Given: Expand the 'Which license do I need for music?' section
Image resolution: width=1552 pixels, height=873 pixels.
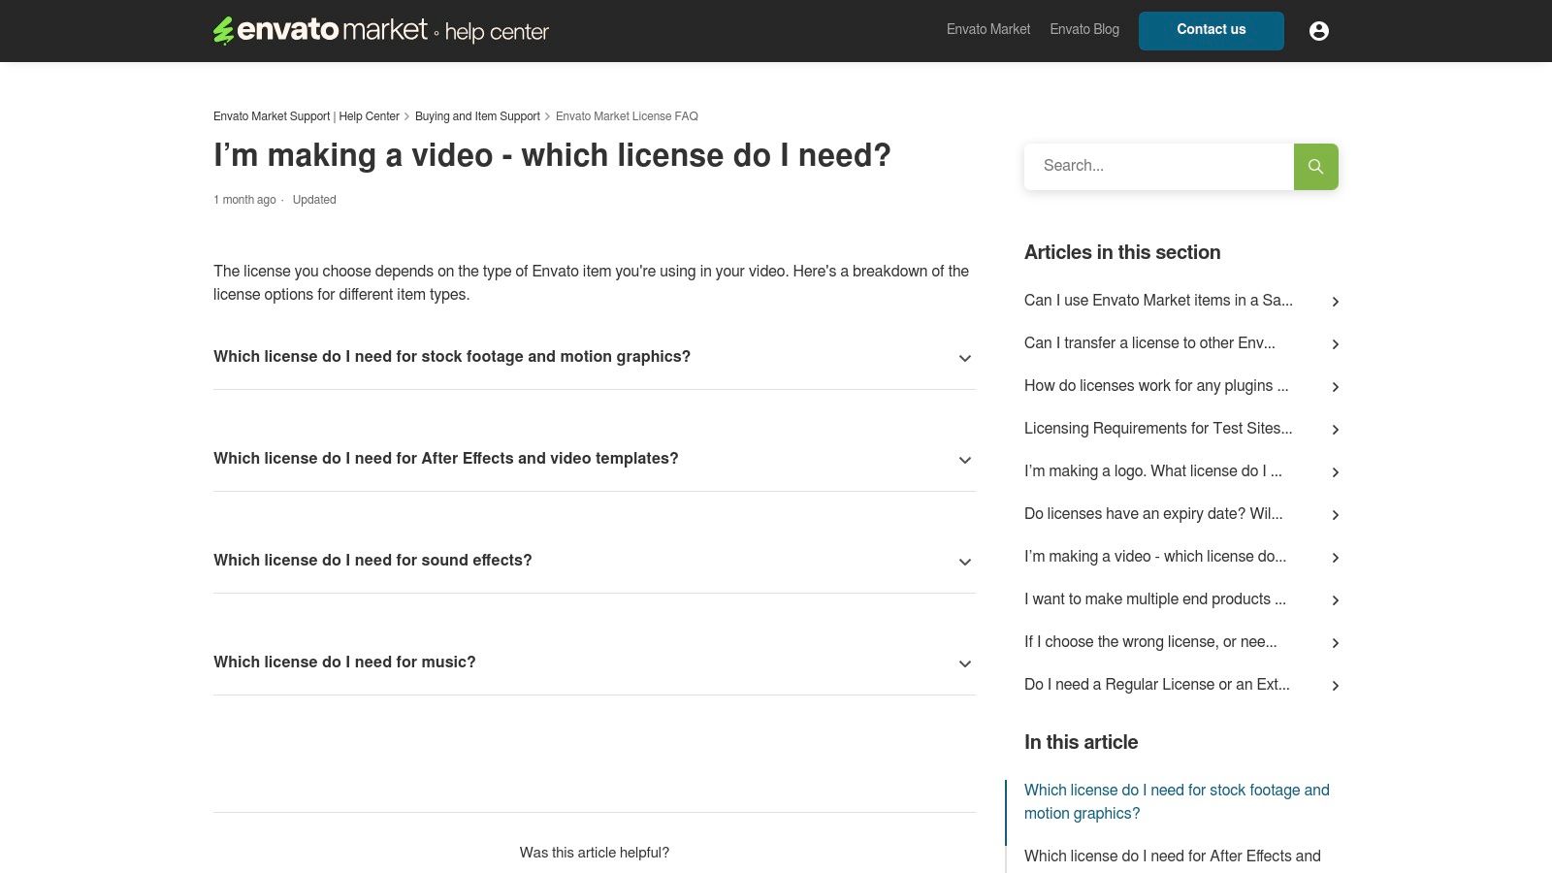Looking at the screenshot, I should (965, 663).
